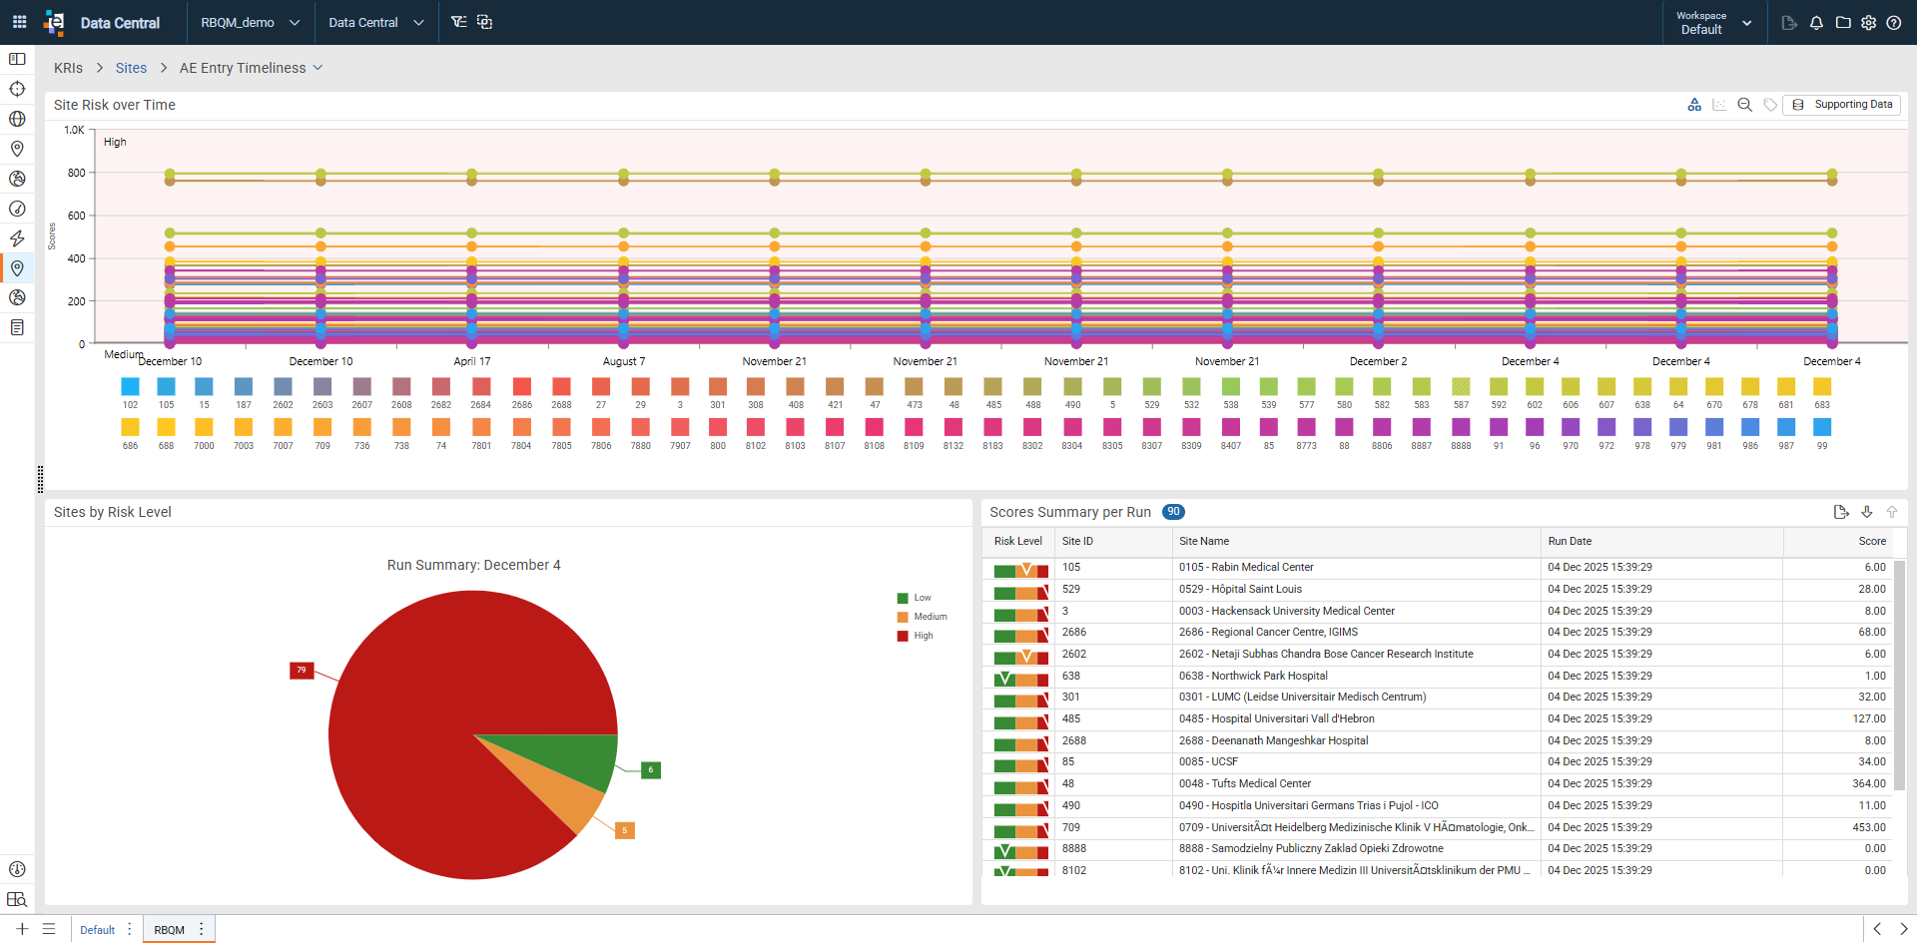Select the document list sidebar icon

pyautogui.click(x=17, y=327)
